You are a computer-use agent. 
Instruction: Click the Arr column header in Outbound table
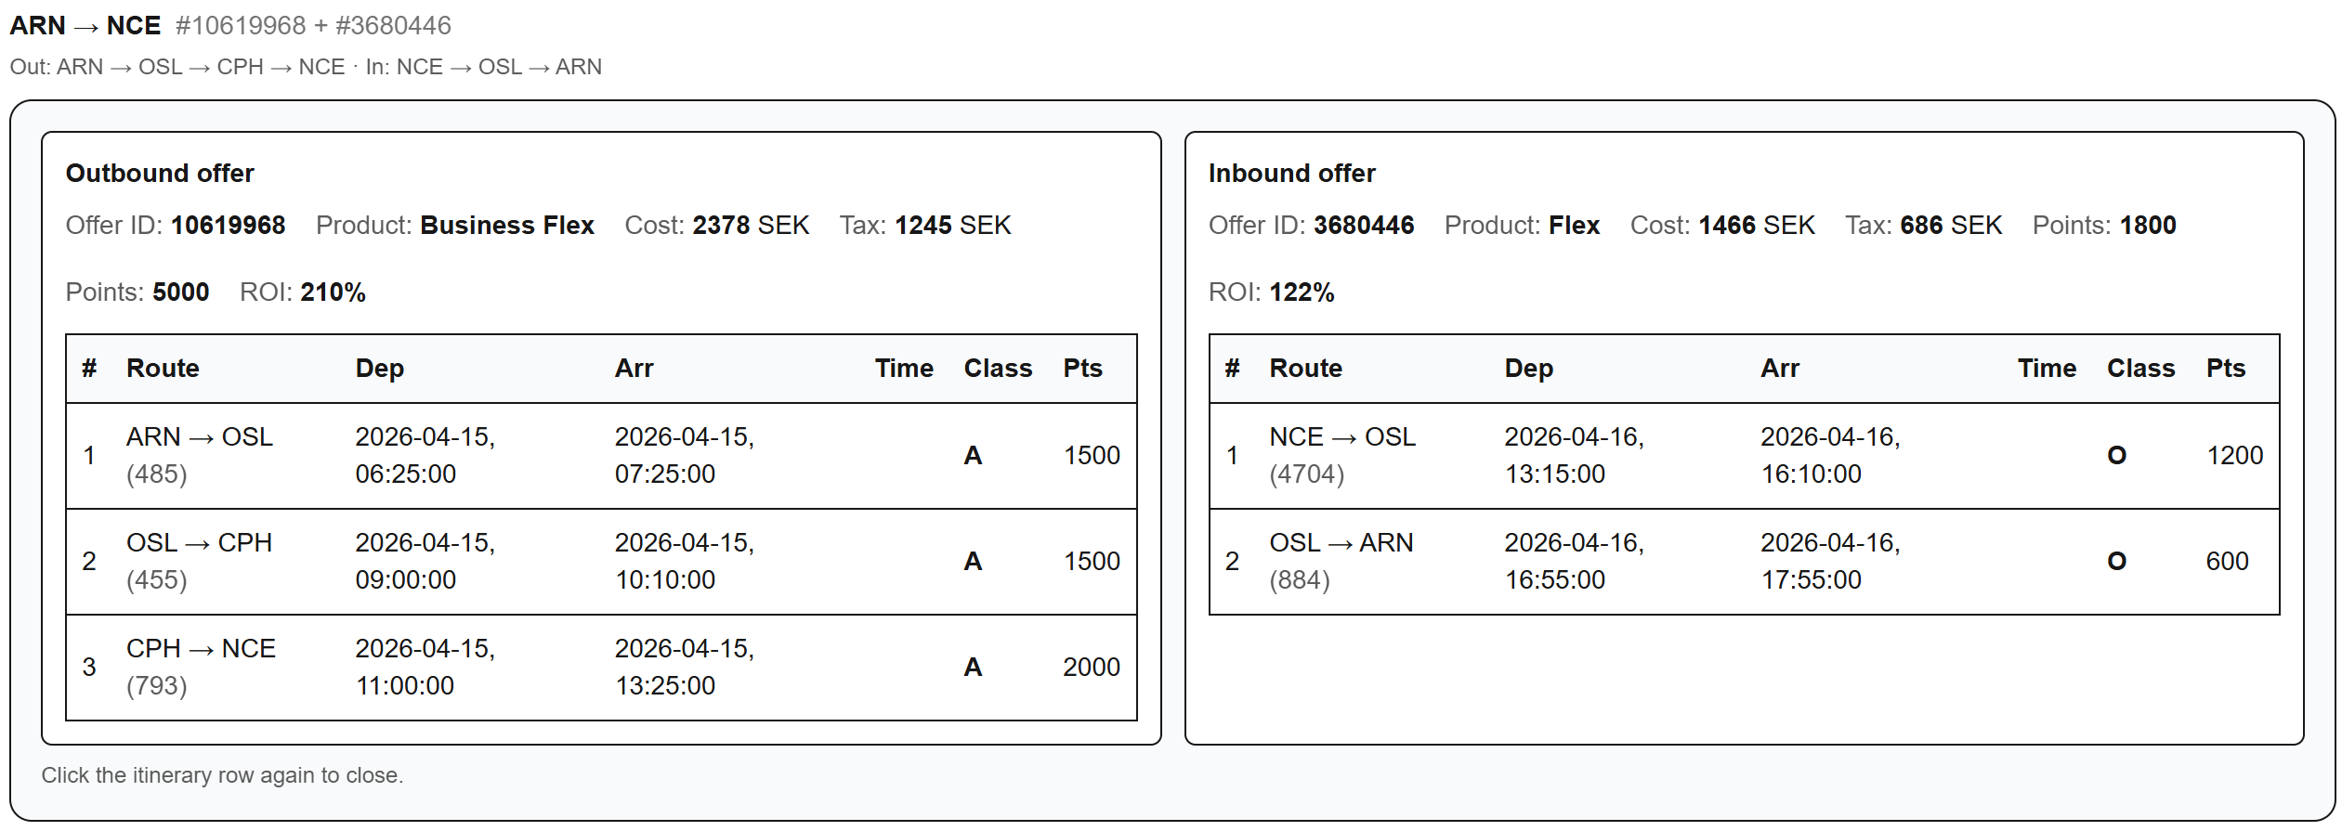tap(634, 369)
